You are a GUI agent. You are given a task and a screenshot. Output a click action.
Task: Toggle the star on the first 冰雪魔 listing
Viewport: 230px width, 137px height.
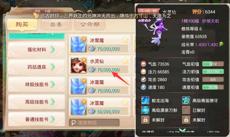coord(125,39)
